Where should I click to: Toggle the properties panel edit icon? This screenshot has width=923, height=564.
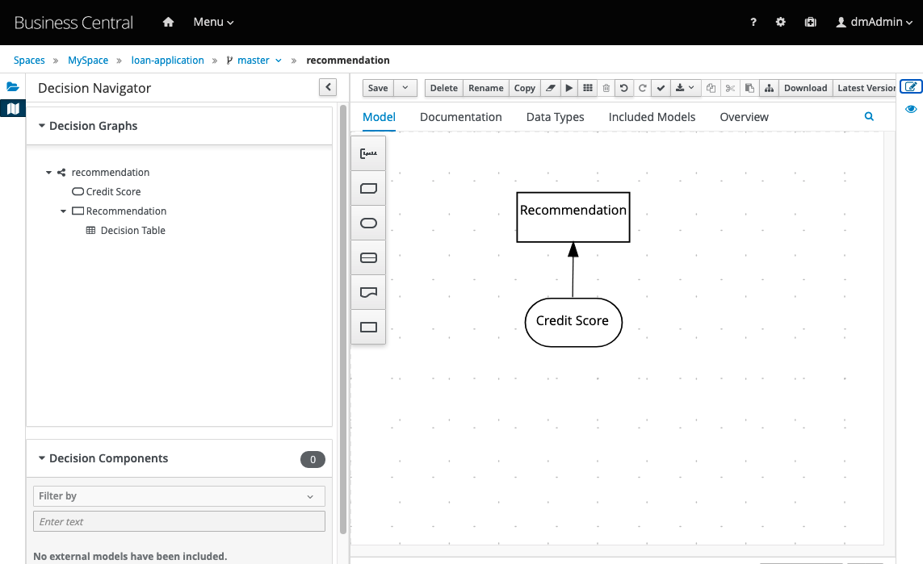tap(911, 87)
